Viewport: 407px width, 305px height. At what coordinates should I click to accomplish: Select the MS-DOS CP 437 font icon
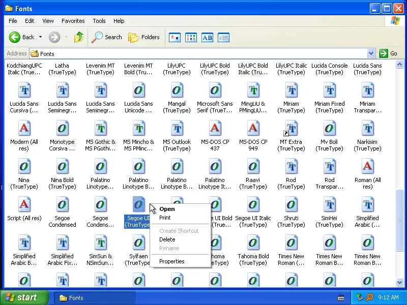point(215,129)
